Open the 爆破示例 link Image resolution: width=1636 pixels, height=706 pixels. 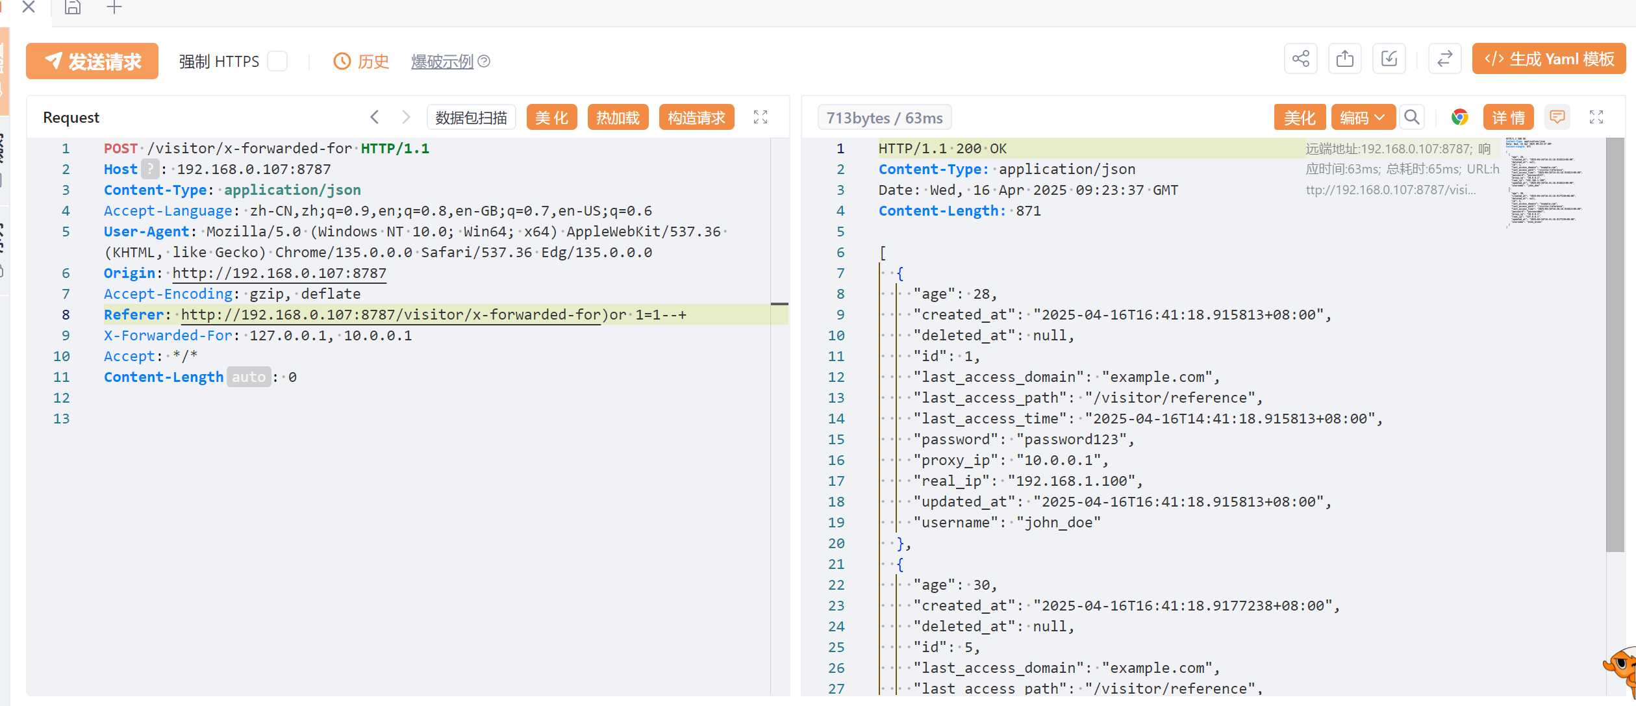[442, 62]
